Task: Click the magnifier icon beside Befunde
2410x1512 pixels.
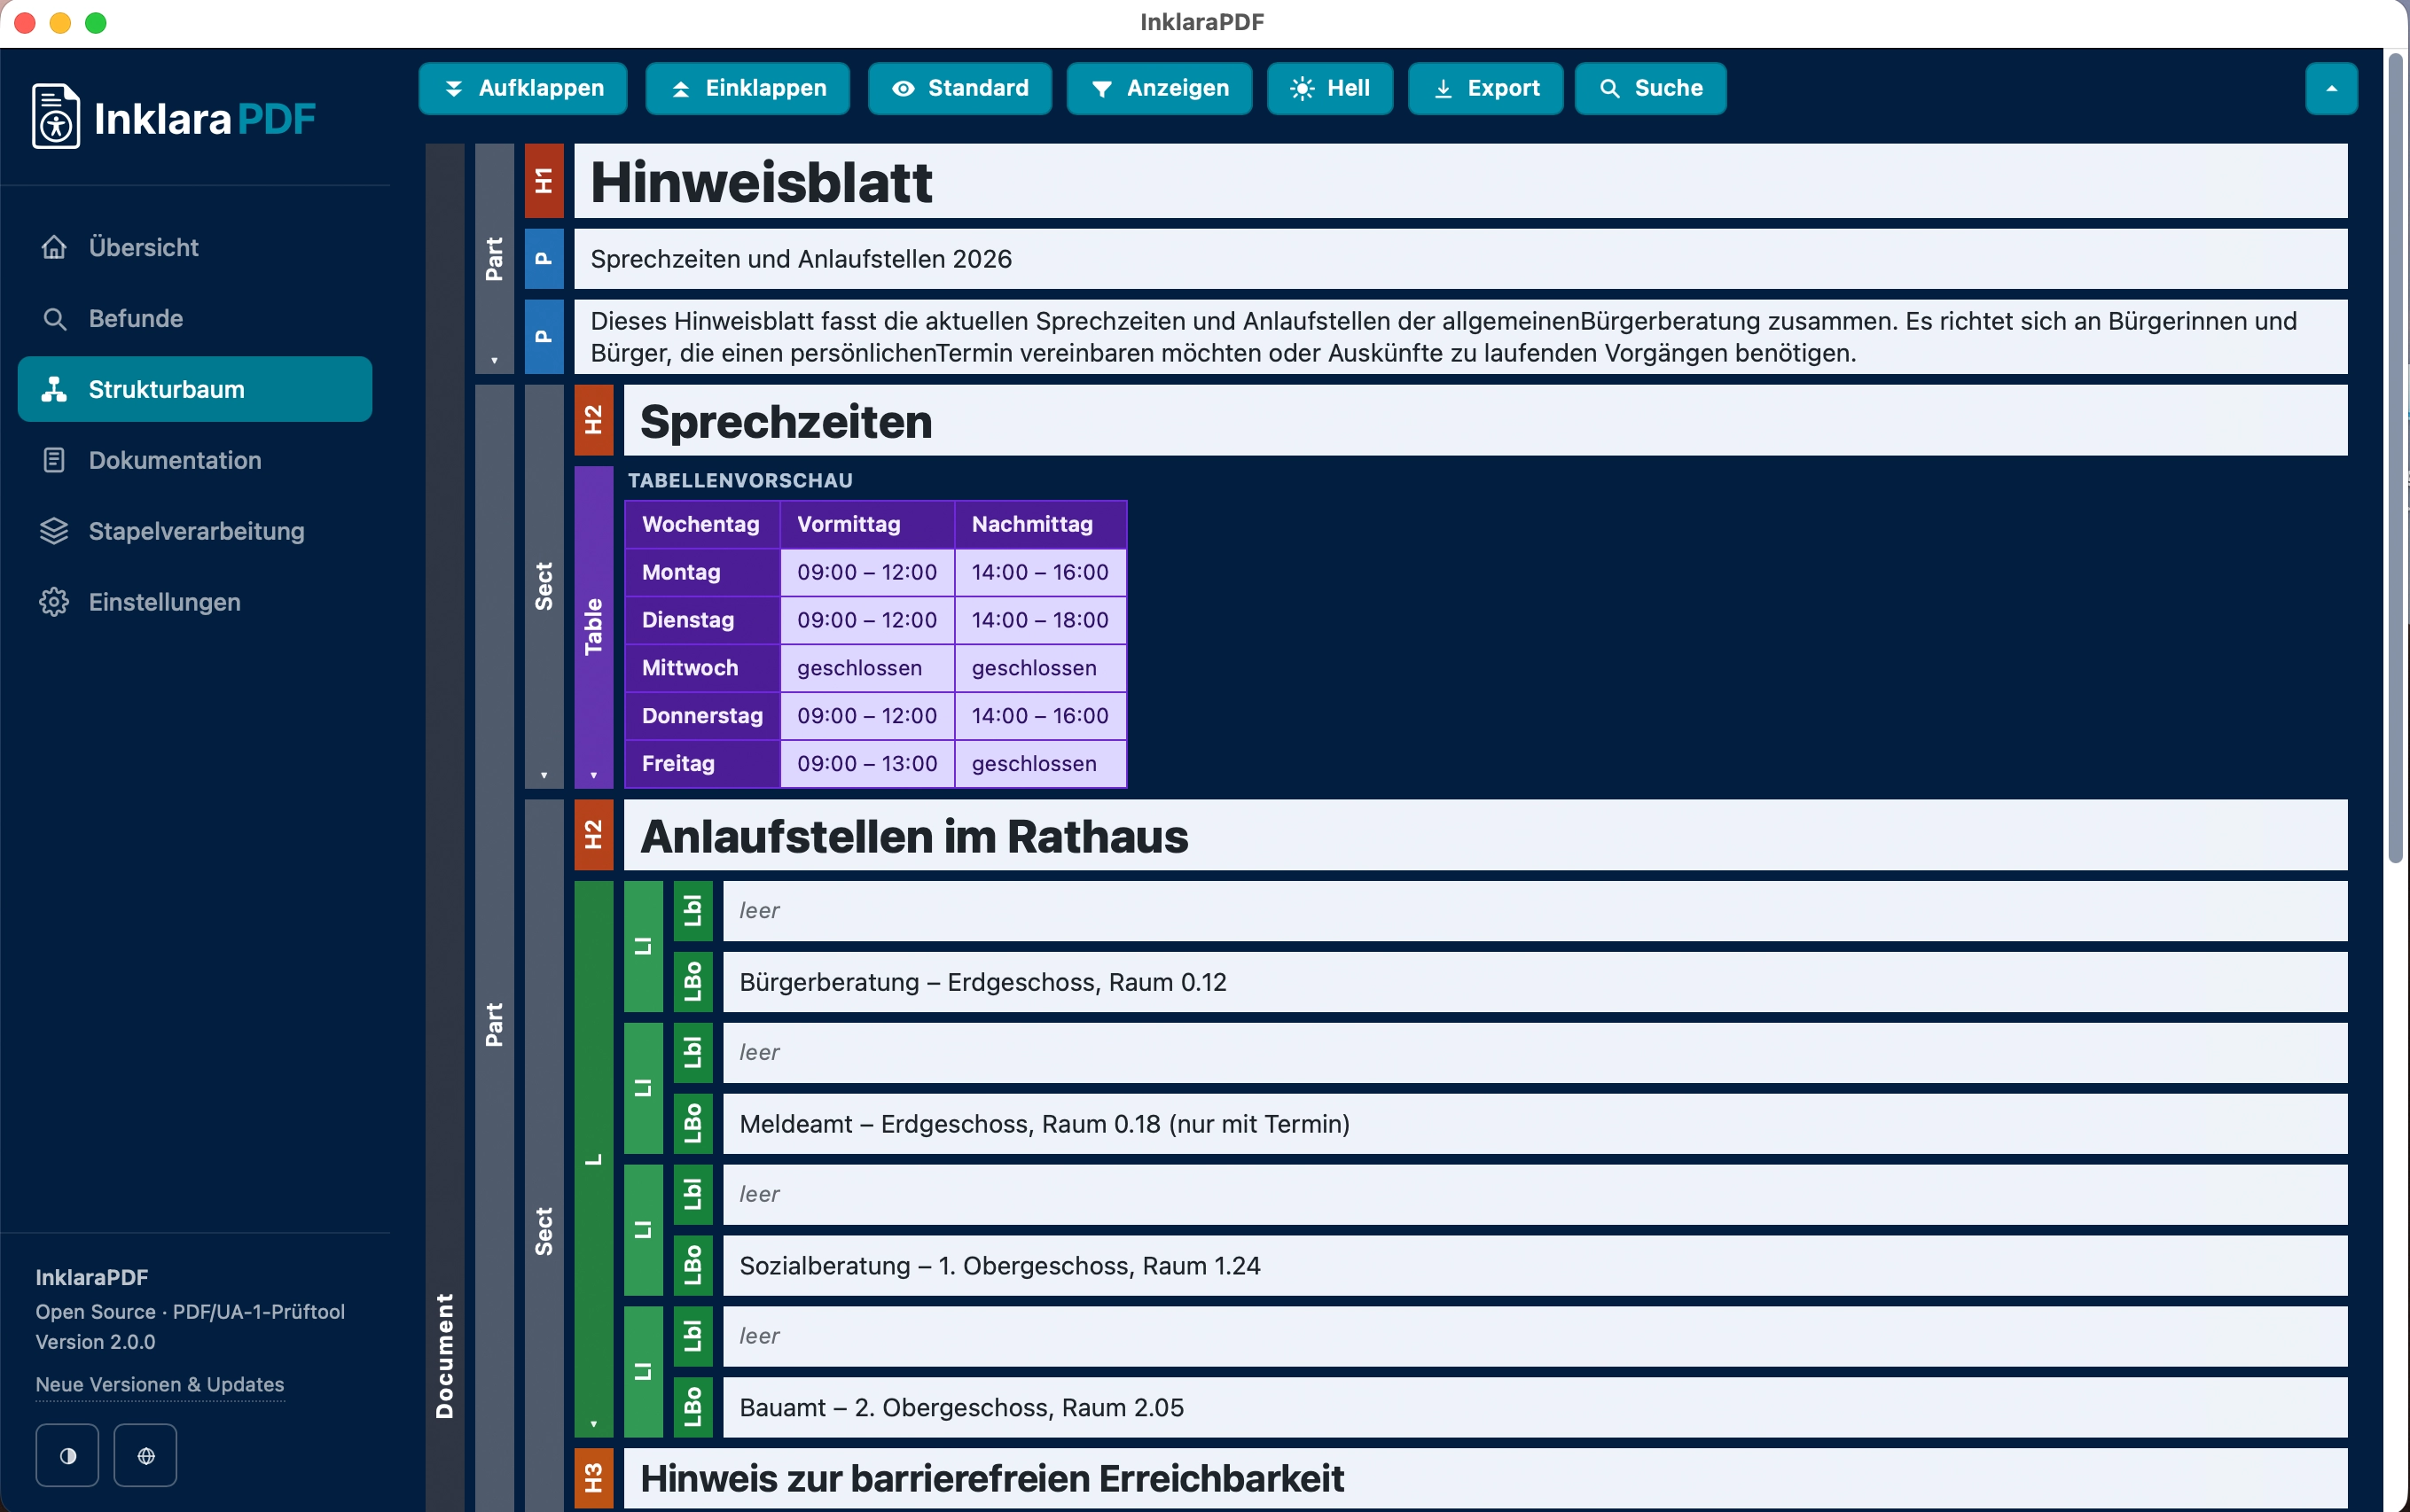Action: pyautogui.click(x=54, y=318)
